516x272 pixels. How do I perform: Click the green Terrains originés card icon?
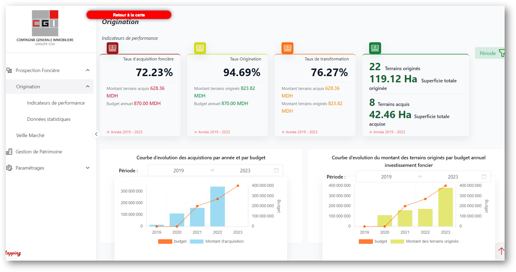tap(375, 48)
